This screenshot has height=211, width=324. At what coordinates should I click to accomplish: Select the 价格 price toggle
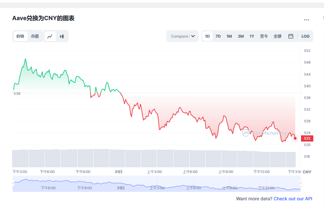tap(20, 36)
